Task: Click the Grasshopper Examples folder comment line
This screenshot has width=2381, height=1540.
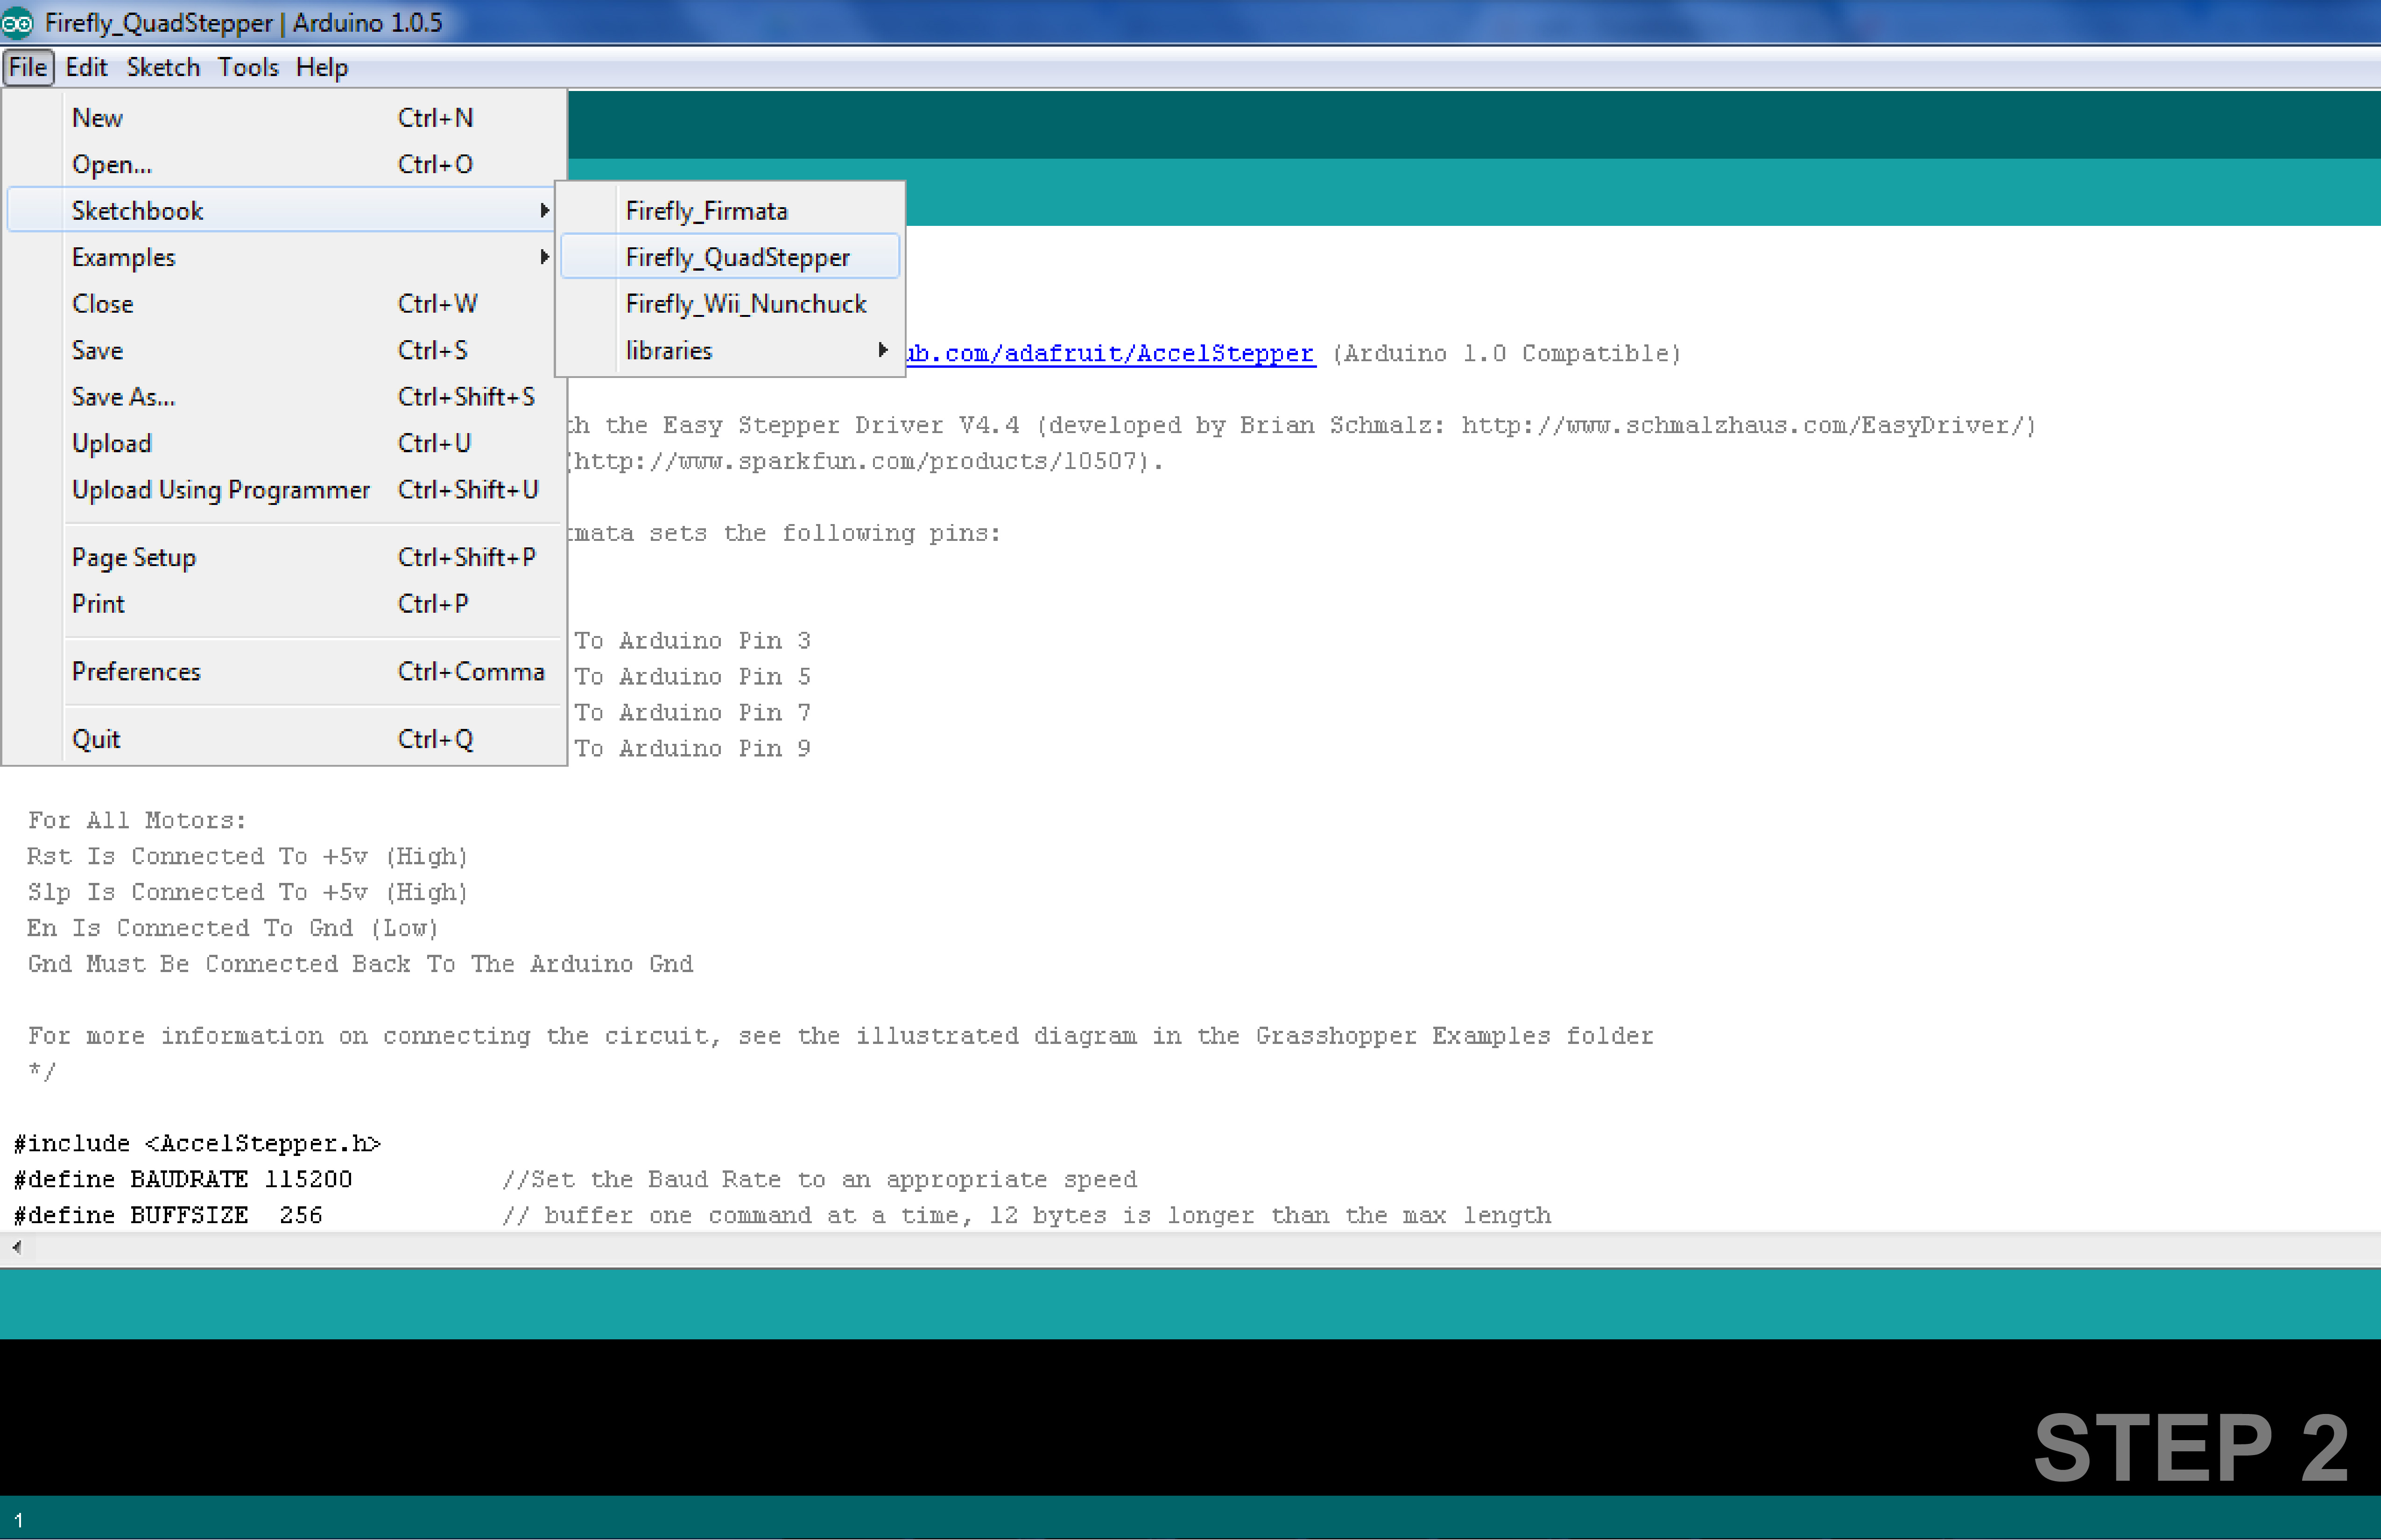Action: click(840, 1036)
